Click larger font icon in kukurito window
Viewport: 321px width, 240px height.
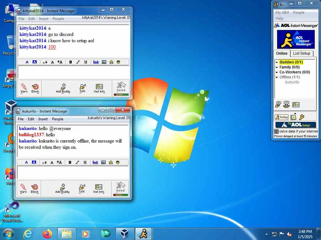click(59, 162)
